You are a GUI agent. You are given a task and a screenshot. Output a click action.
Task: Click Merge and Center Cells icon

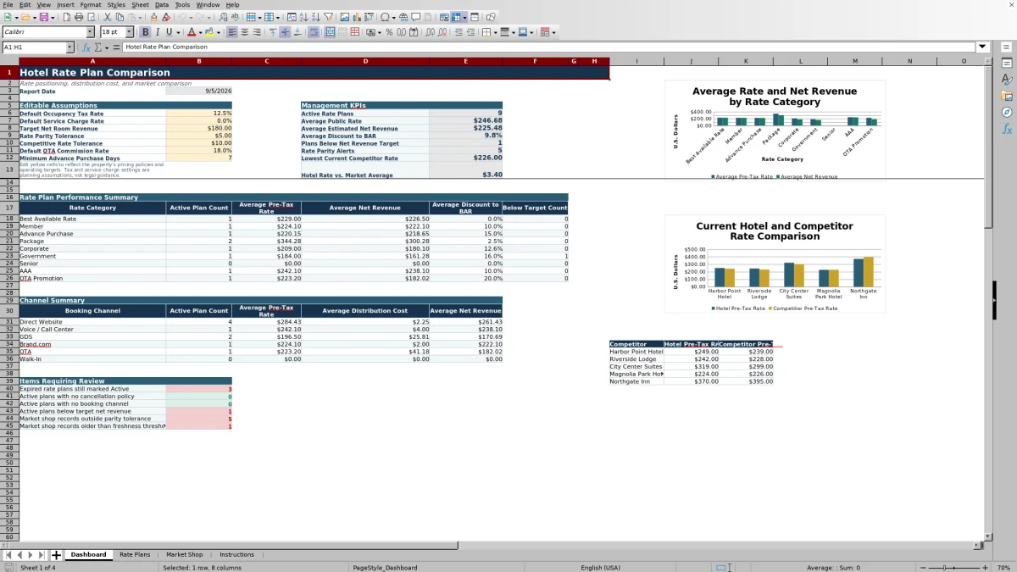point(331,32)
